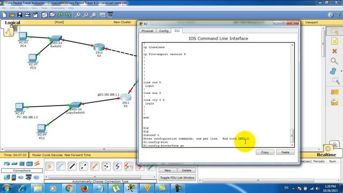This screenshot has width=343, height=193.
Task: Switch to Physical tab in R2 window
Action: point(147,31)
